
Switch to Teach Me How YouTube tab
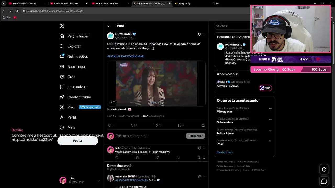click(27, 4)
